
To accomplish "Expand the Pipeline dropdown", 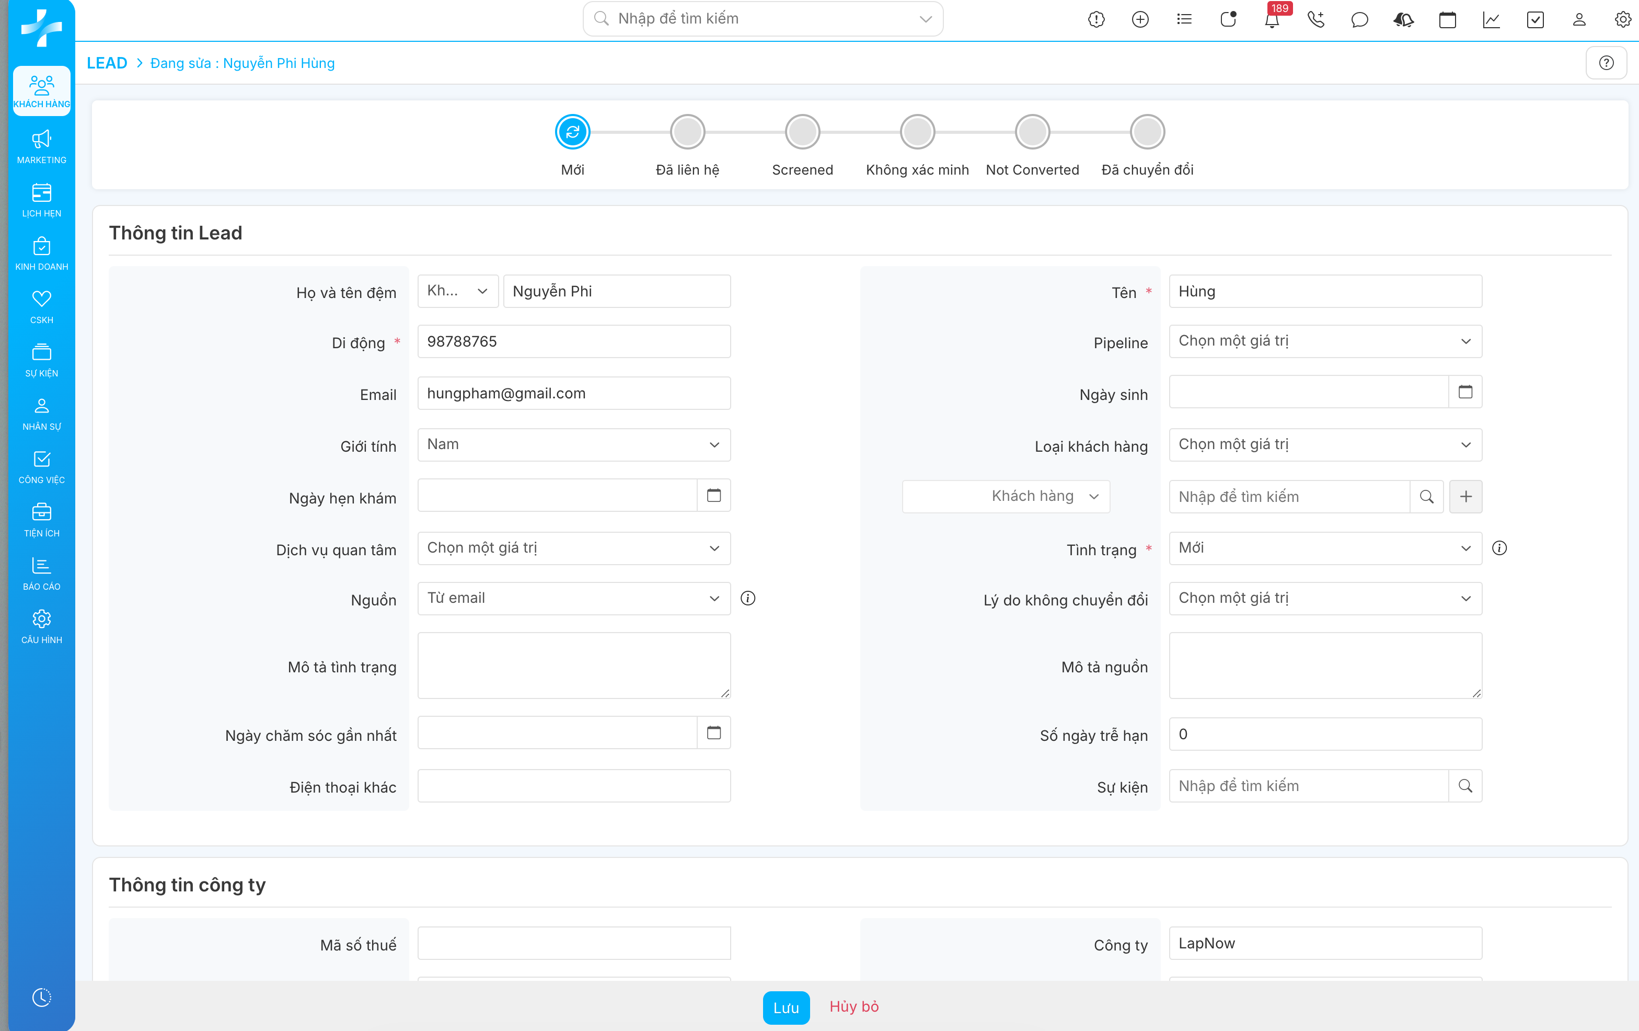I will tap(1324, 341).
